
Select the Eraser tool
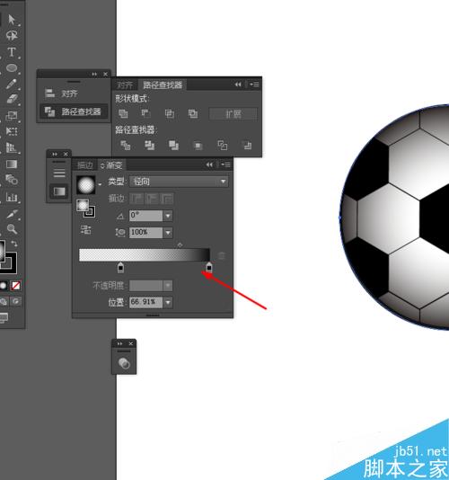(12, 99)
